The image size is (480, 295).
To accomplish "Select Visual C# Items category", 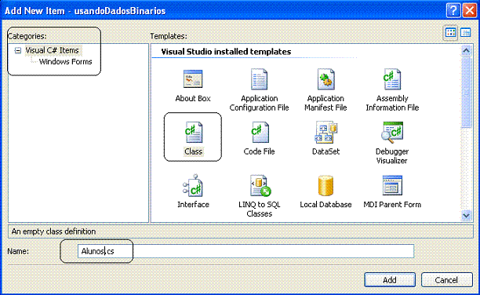I will pyautogui.click(x=52, y=50).
